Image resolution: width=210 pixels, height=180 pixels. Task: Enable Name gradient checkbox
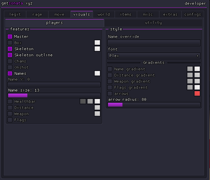pyautogui.click(x=110, y=69)
